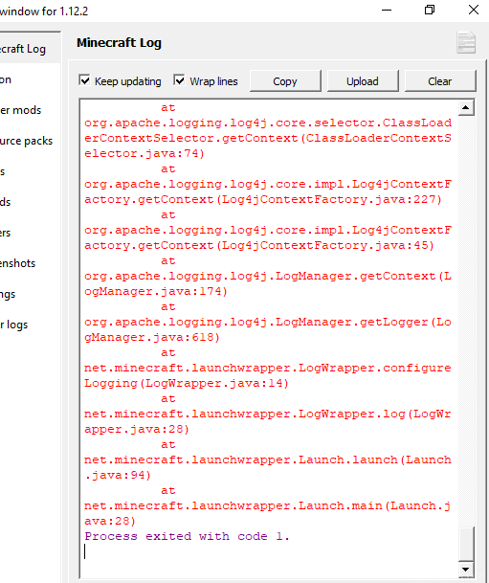489x583 pixels.
Task: Click the 'Process exited with code 1.' line
Action: click(187, 536)
